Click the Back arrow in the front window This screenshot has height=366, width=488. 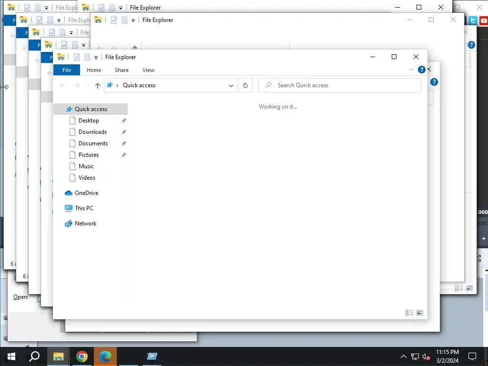(x=62, y=85)
